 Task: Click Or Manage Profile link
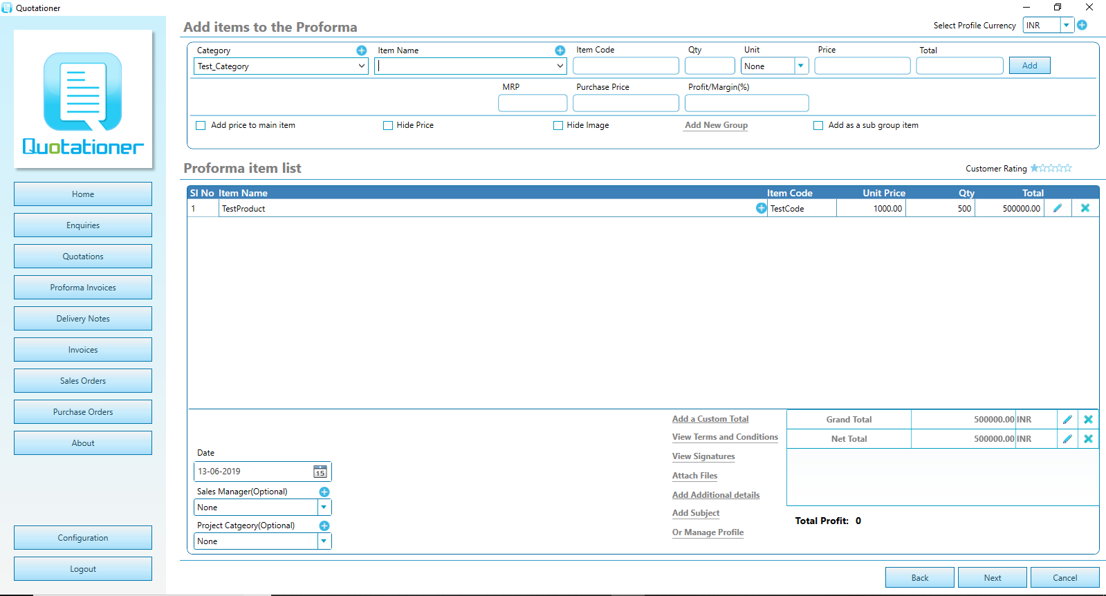coord(708,532)
